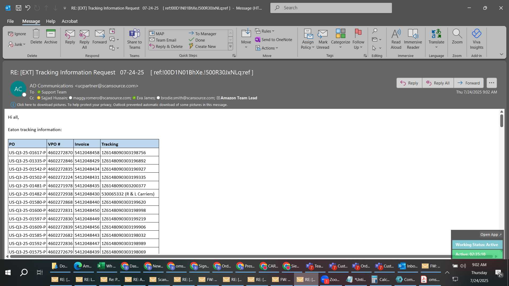Click the Follow Up flag
The height and width of the screenshot is (286, 509).
click(358, 39)
